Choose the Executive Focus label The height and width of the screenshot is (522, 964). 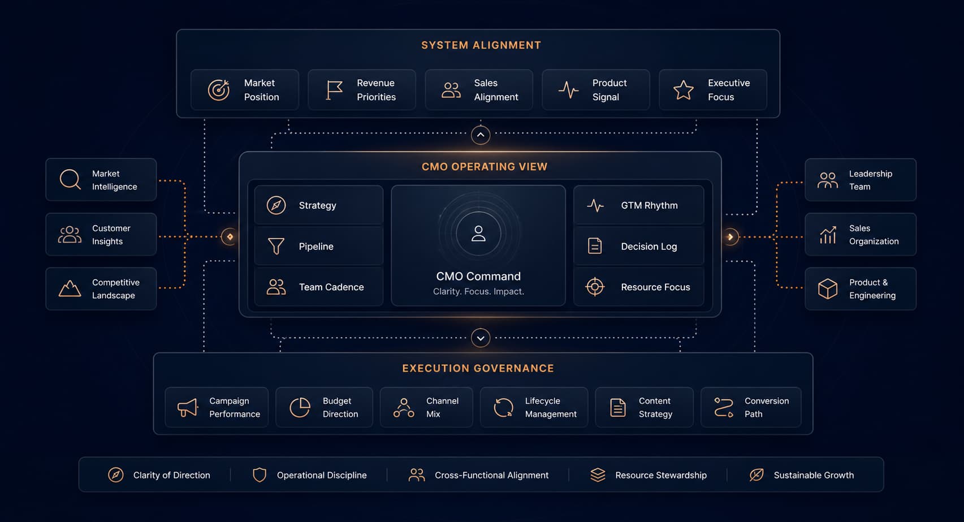pyautogui.click(x=729, y=90)
